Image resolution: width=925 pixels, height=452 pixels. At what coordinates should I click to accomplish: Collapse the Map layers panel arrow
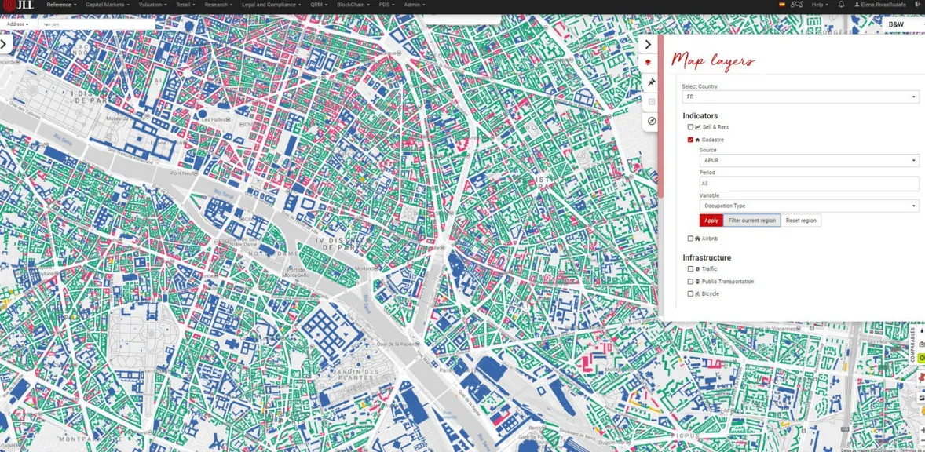pos(649,44)
